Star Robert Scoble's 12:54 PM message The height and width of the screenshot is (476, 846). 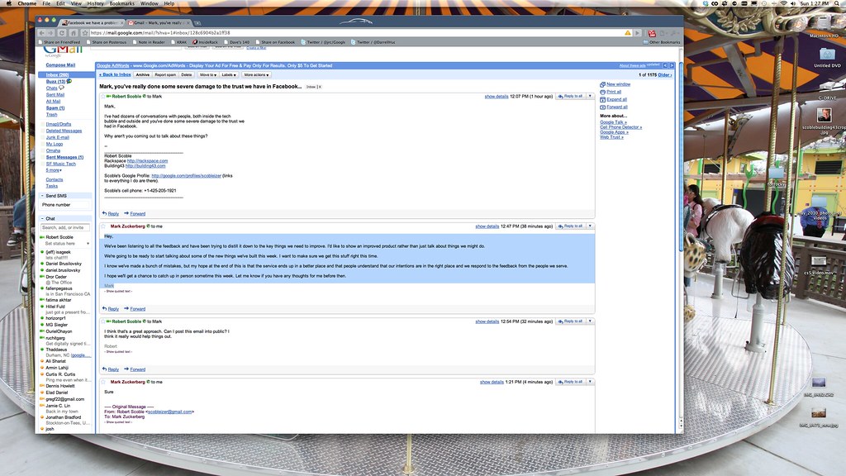coord(104,321)
